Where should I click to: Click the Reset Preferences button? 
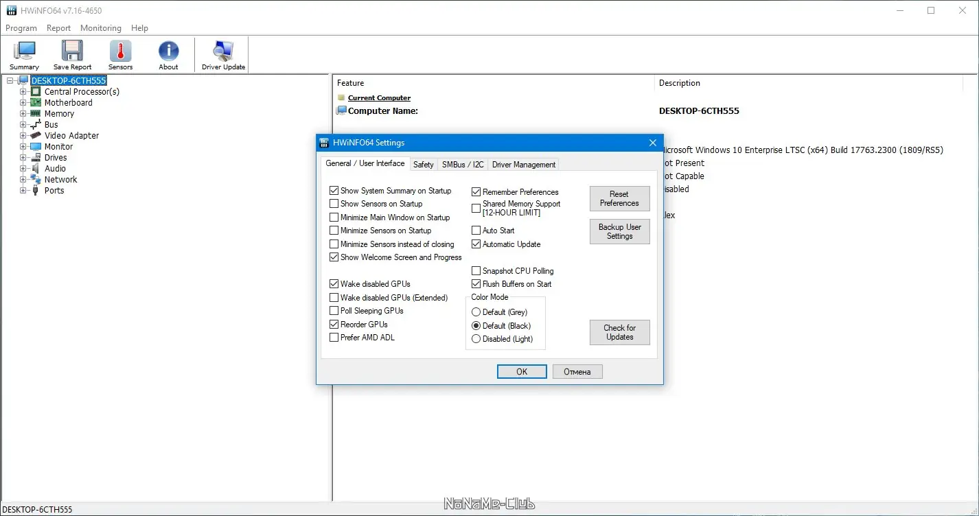tap(620, 198)
